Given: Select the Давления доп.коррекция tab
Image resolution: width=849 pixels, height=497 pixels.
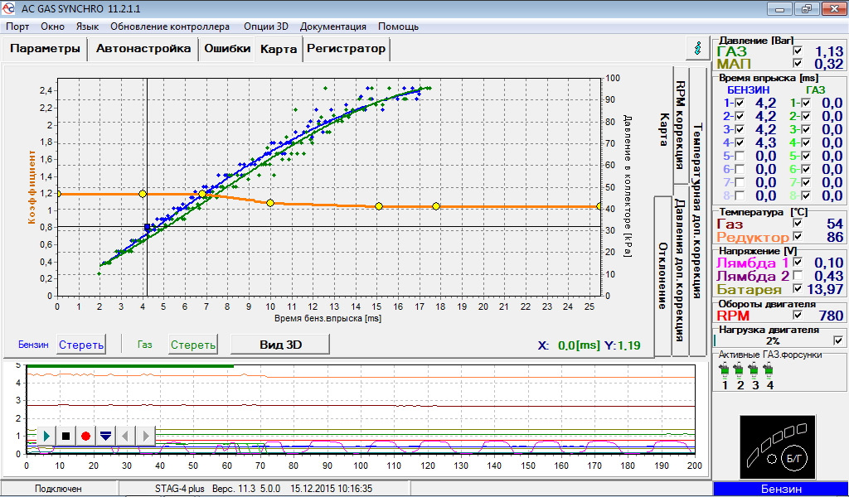Looking at the screenshot, I should click(x=679, y=270).
